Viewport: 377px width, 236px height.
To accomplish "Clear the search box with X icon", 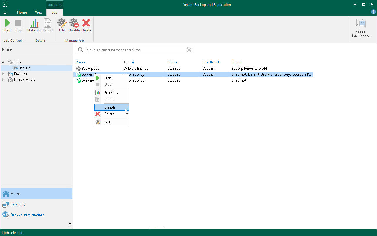I will coord(189,50).
